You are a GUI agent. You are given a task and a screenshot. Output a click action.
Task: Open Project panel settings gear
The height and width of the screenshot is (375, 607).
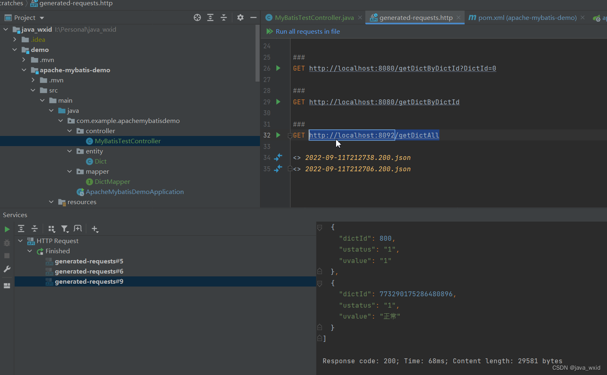pos(240,17)
